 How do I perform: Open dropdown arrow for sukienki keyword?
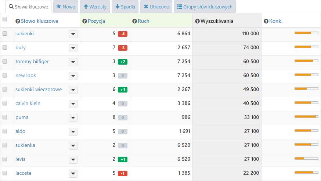(73, 34)
